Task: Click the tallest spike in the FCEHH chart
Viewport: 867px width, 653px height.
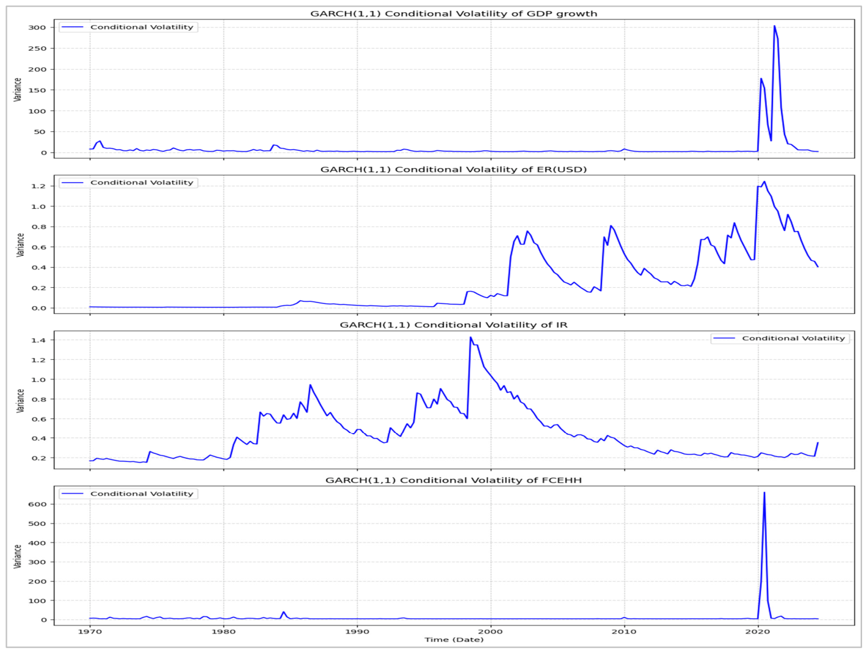Action: [764, 493]
